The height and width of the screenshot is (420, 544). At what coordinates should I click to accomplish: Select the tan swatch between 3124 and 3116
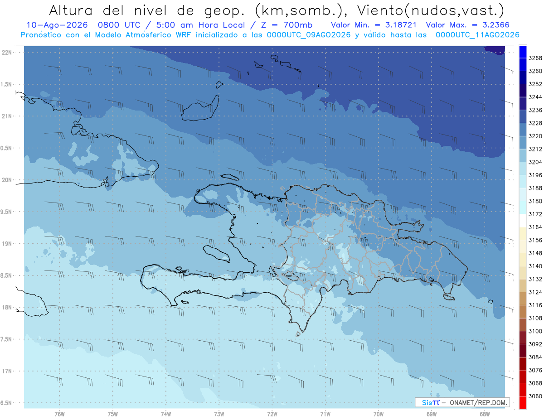(x=523, y=299)
